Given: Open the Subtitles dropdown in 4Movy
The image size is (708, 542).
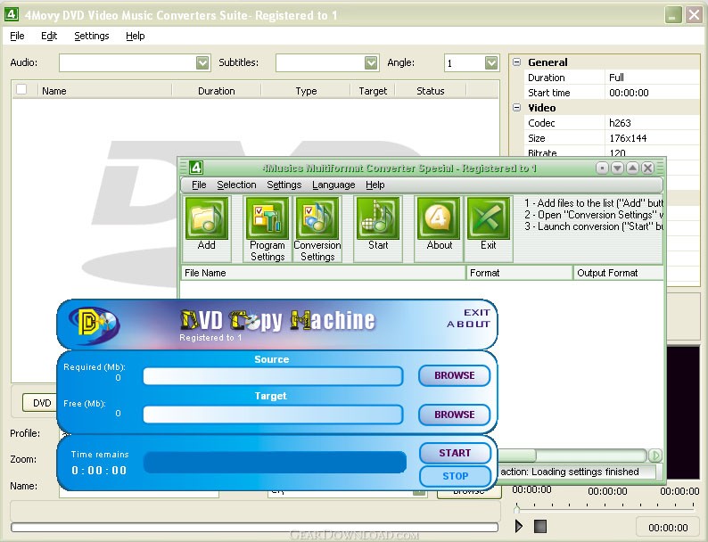Looking at the screenshot, I should pos(371,62).
